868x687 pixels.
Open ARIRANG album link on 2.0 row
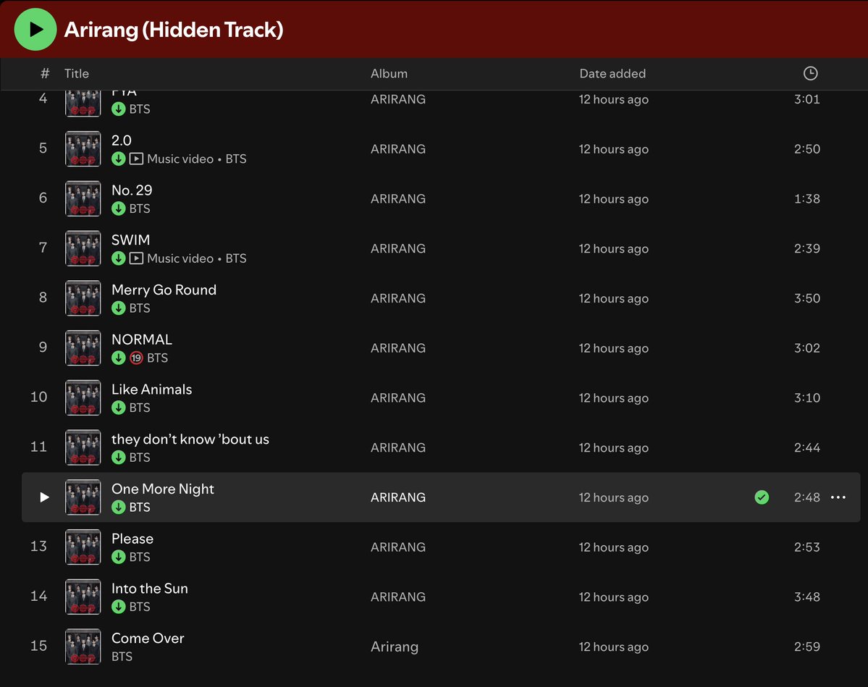(x=398, y=149)
